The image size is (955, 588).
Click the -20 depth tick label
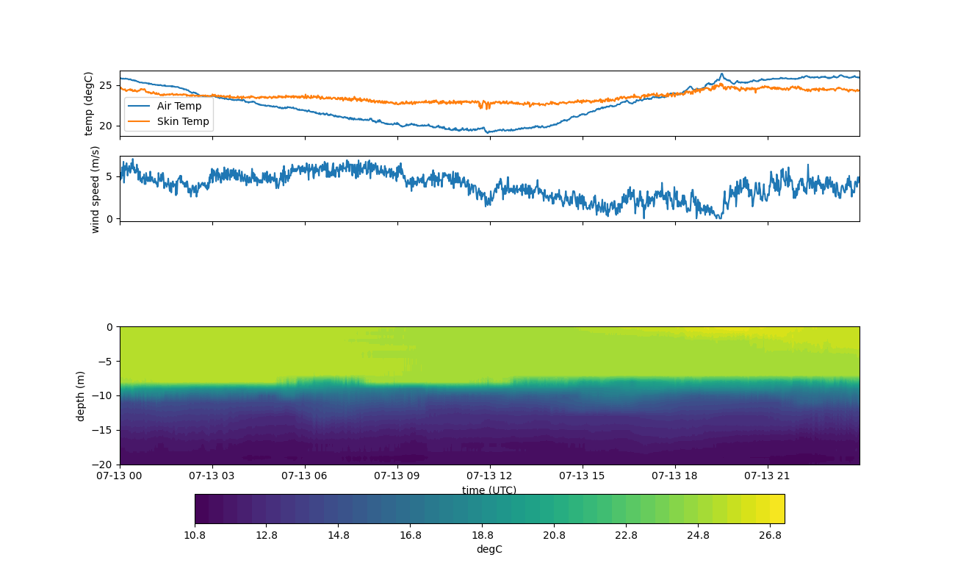(105, 465)
